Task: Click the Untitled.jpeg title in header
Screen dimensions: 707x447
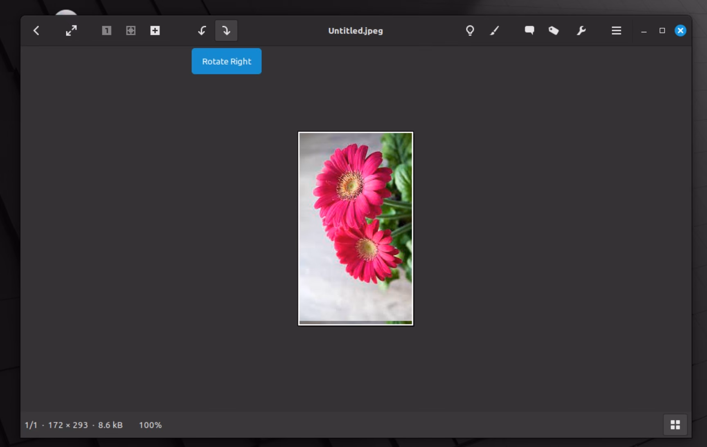Action: [355, 31]
